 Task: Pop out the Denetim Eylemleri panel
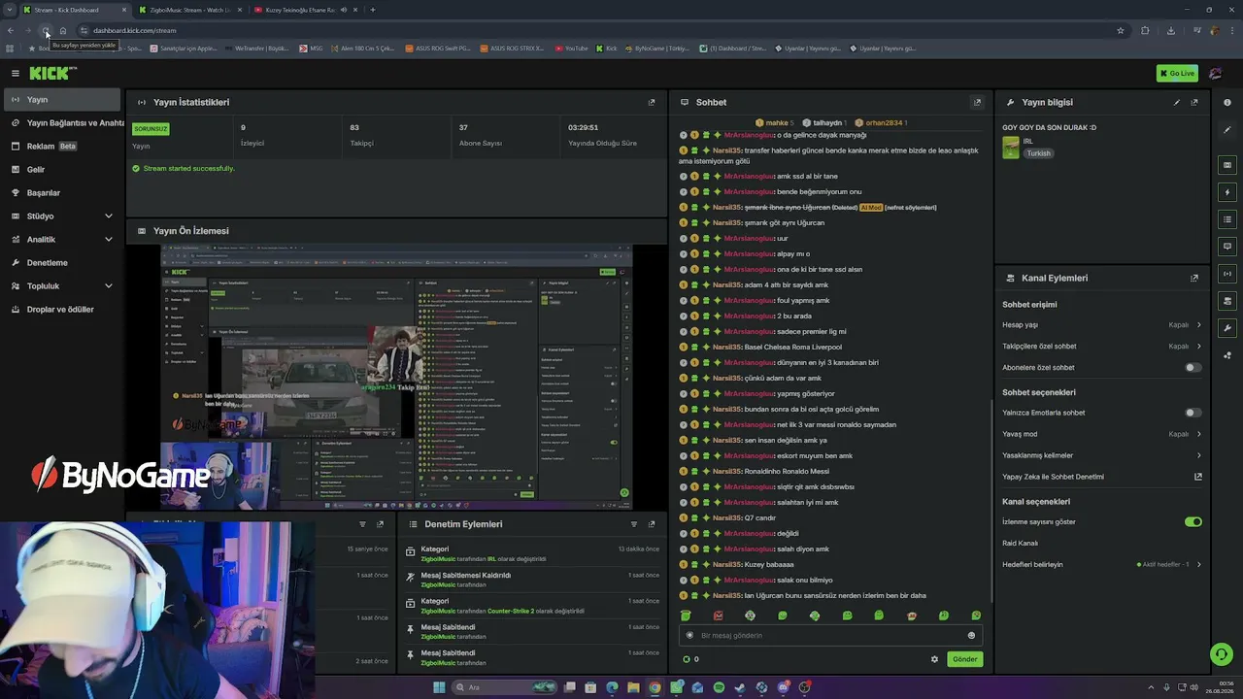(652, 524)
